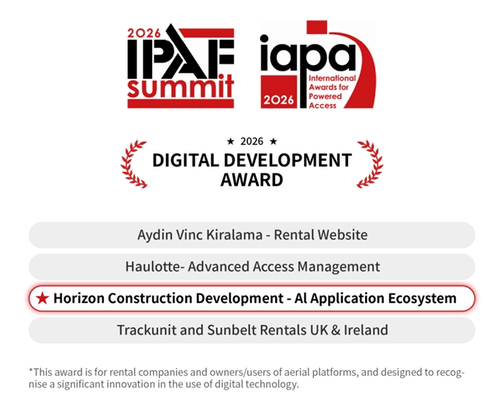Click the IPAF Summit 2026 logo
Viewport: 504px width, 409px height.
(x=180, y=67)
